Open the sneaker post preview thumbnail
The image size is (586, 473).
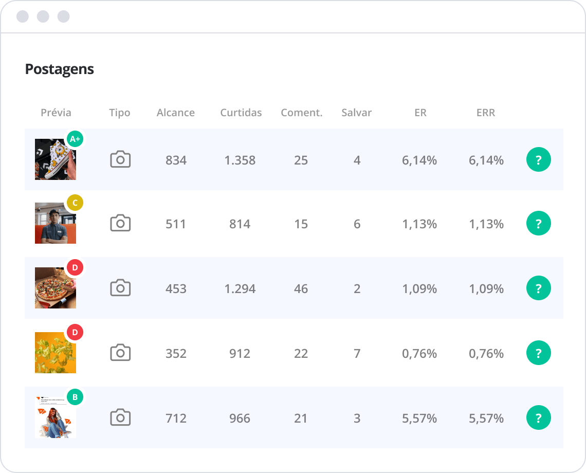(x=55, y=160)
